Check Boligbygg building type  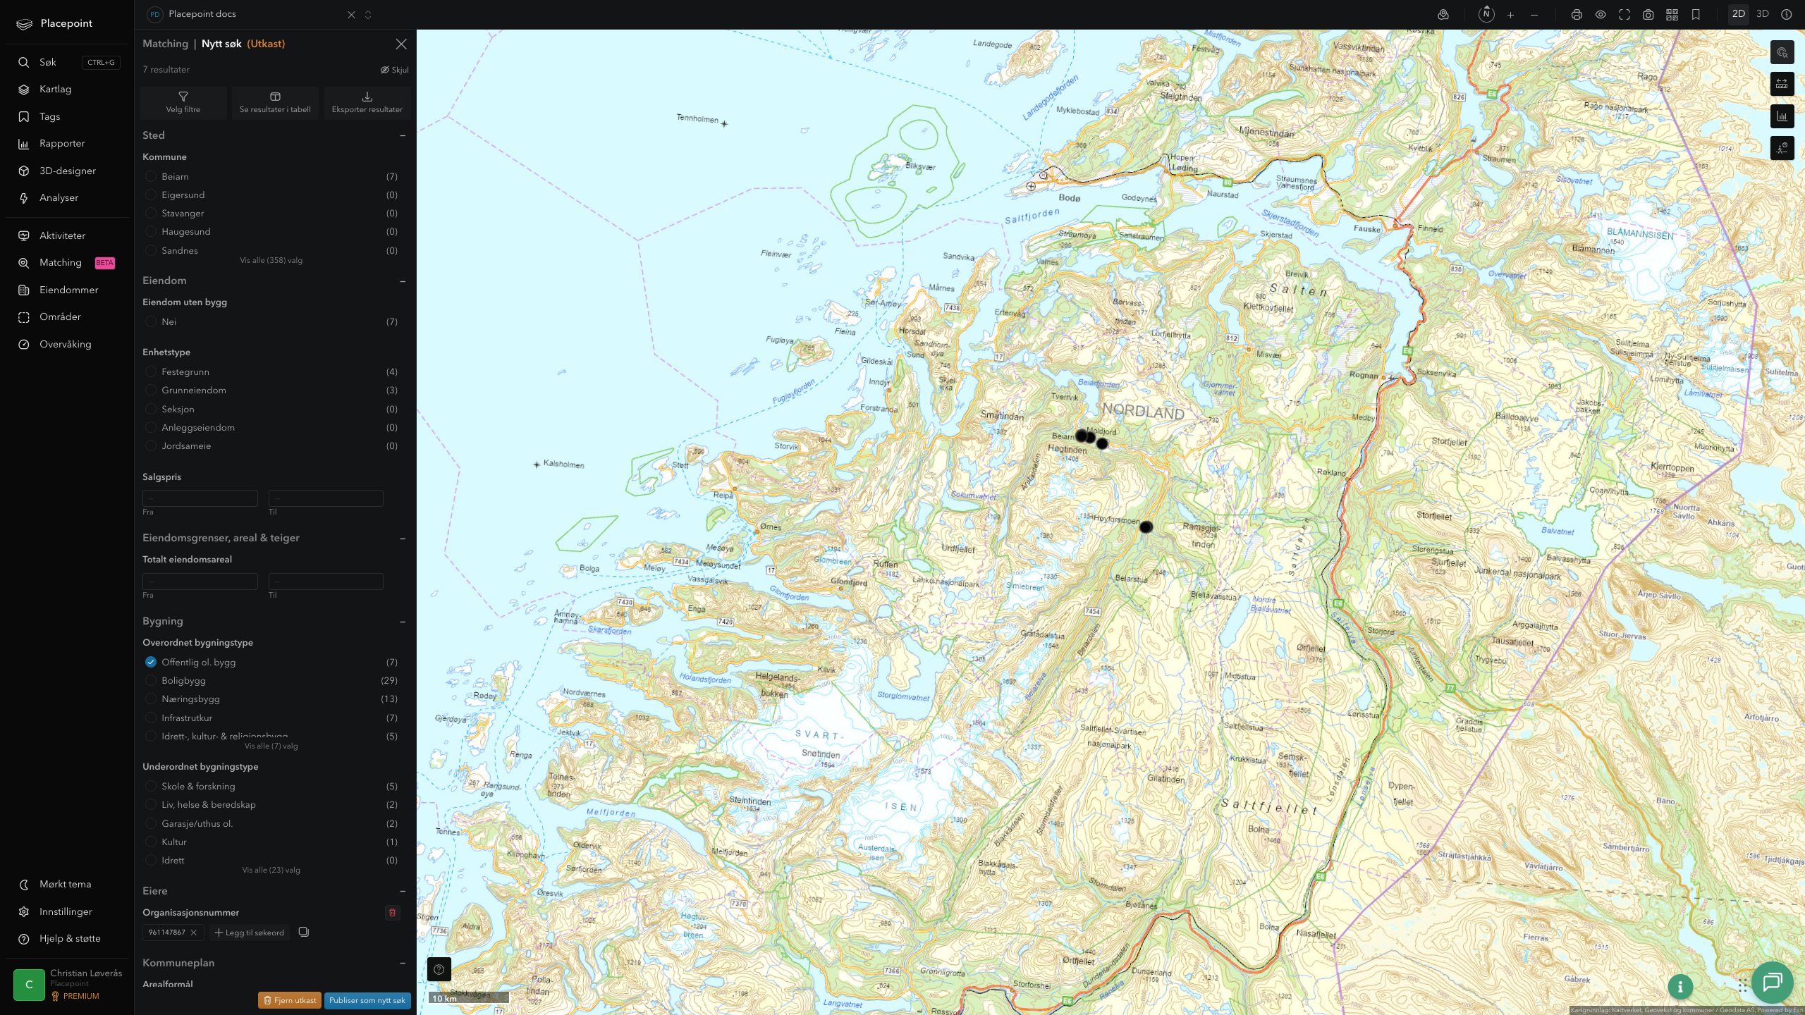[x=150, y=680]
